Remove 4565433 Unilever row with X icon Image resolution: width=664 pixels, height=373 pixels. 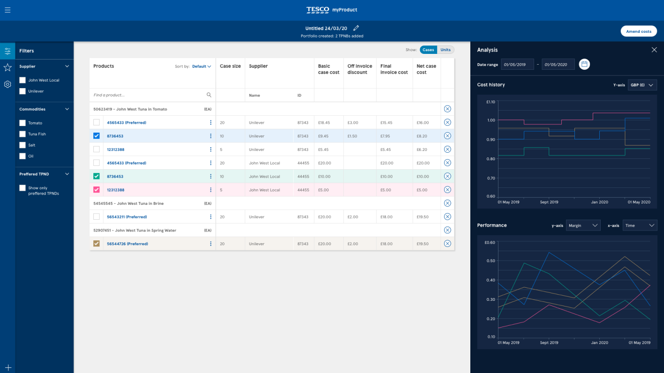(447, 122)
